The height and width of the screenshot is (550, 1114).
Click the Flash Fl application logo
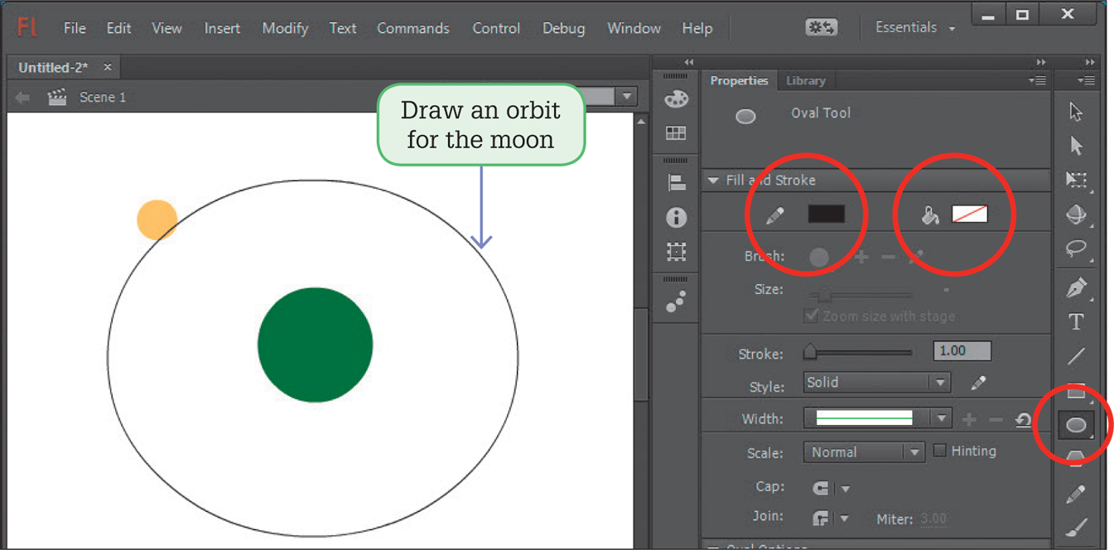[x=27, y=27]
